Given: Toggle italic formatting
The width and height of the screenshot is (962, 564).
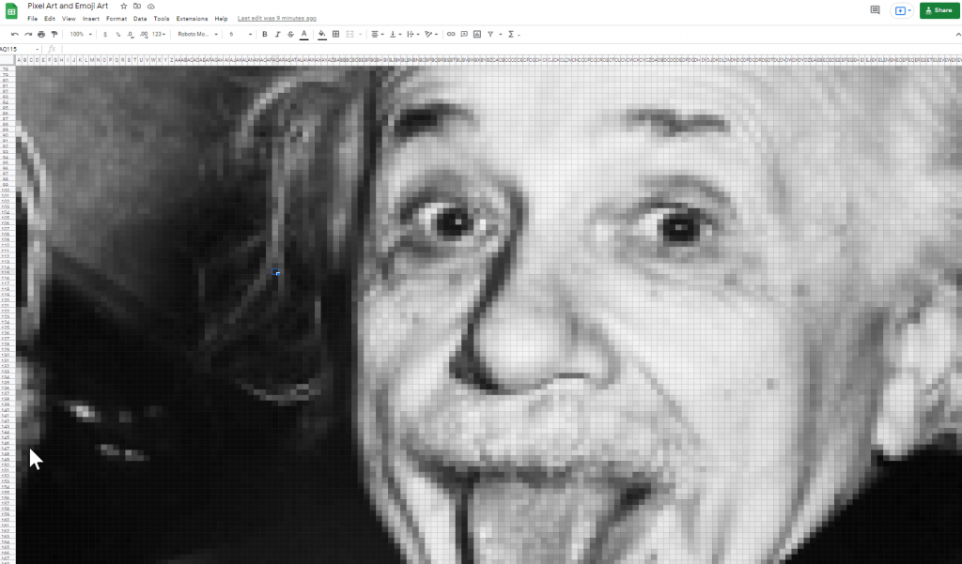Looking at the screenshot, I should click(278, 34).
